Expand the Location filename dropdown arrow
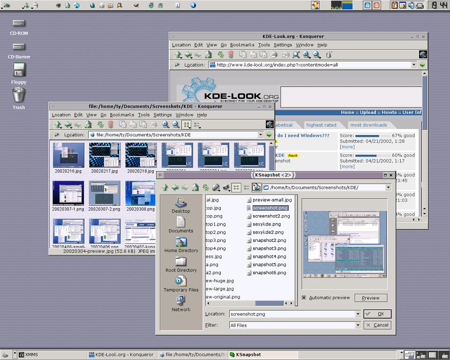This screenshot has height=360, width=450. (358, 314)
